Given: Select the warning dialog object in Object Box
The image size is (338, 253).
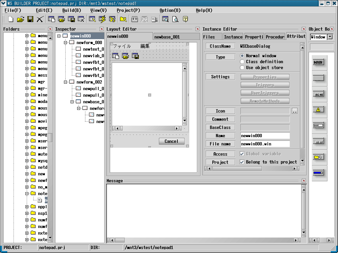Looking at the screenshot, I should coord(318,110).
